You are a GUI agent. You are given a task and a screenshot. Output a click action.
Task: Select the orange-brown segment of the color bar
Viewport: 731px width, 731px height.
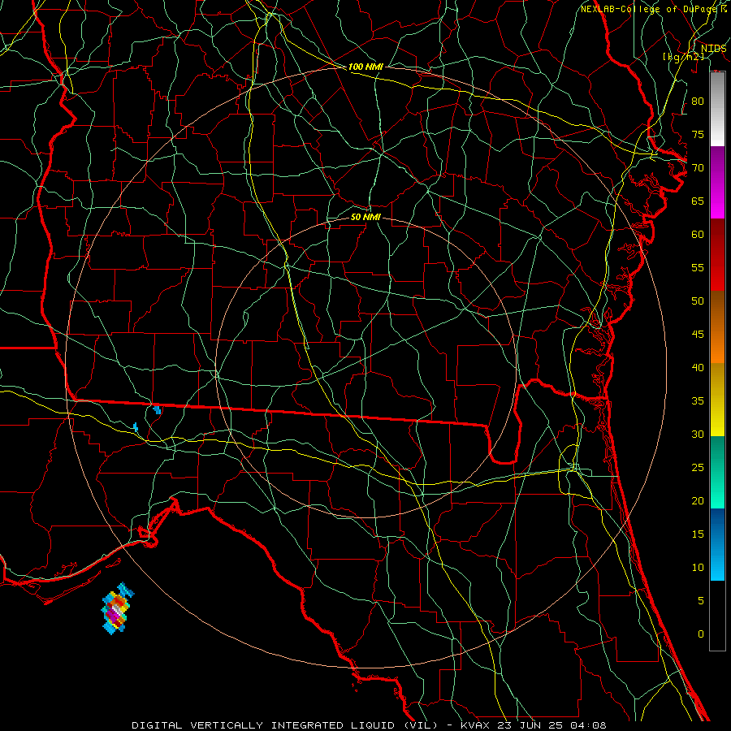(717, 327)
